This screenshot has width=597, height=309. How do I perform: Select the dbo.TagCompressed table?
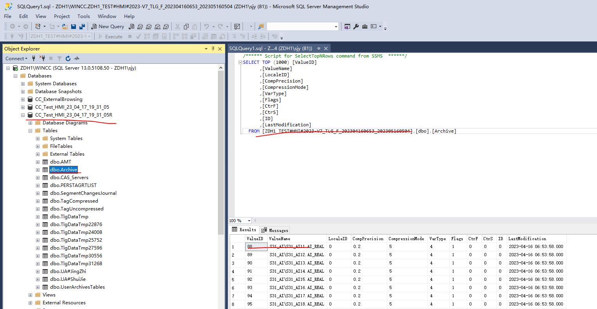click(x=74, y=201)
